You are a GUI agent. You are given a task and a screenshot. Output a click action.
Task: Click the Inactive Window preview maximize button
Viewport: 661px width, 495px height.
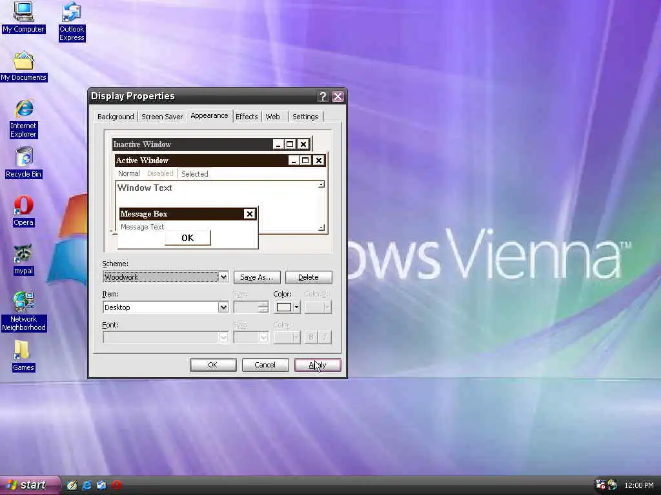[x=290, y=144]
